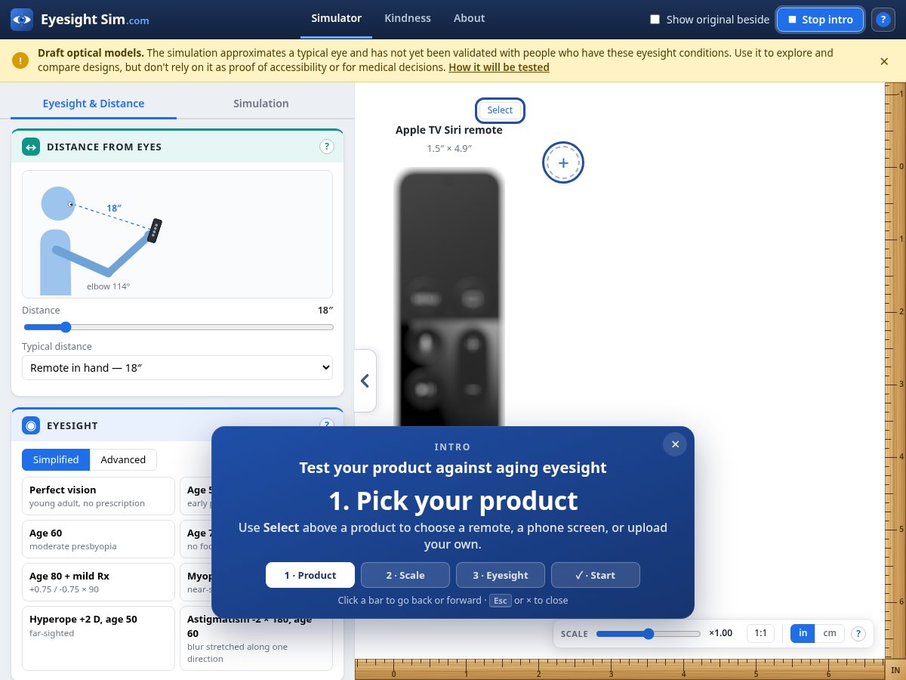Open help for Distance From Eyes panel

tap(326, 147)
